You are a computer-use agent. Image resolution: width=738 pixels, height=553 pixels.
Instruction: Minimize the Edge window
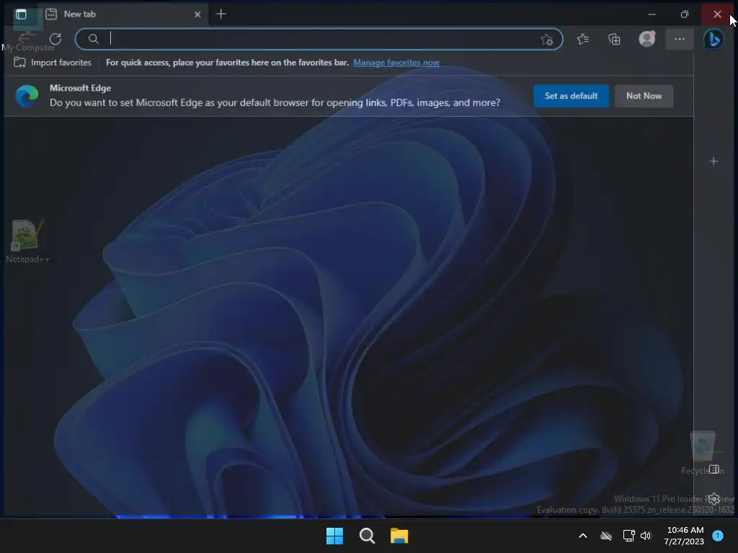652,14
